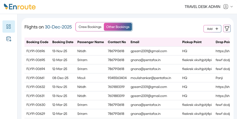
Task: Select booking code FLY91-00631
Action: point(35,96)
